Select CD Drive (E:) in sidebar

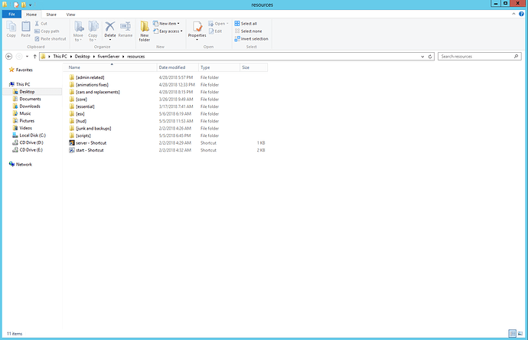click(28, 150)
